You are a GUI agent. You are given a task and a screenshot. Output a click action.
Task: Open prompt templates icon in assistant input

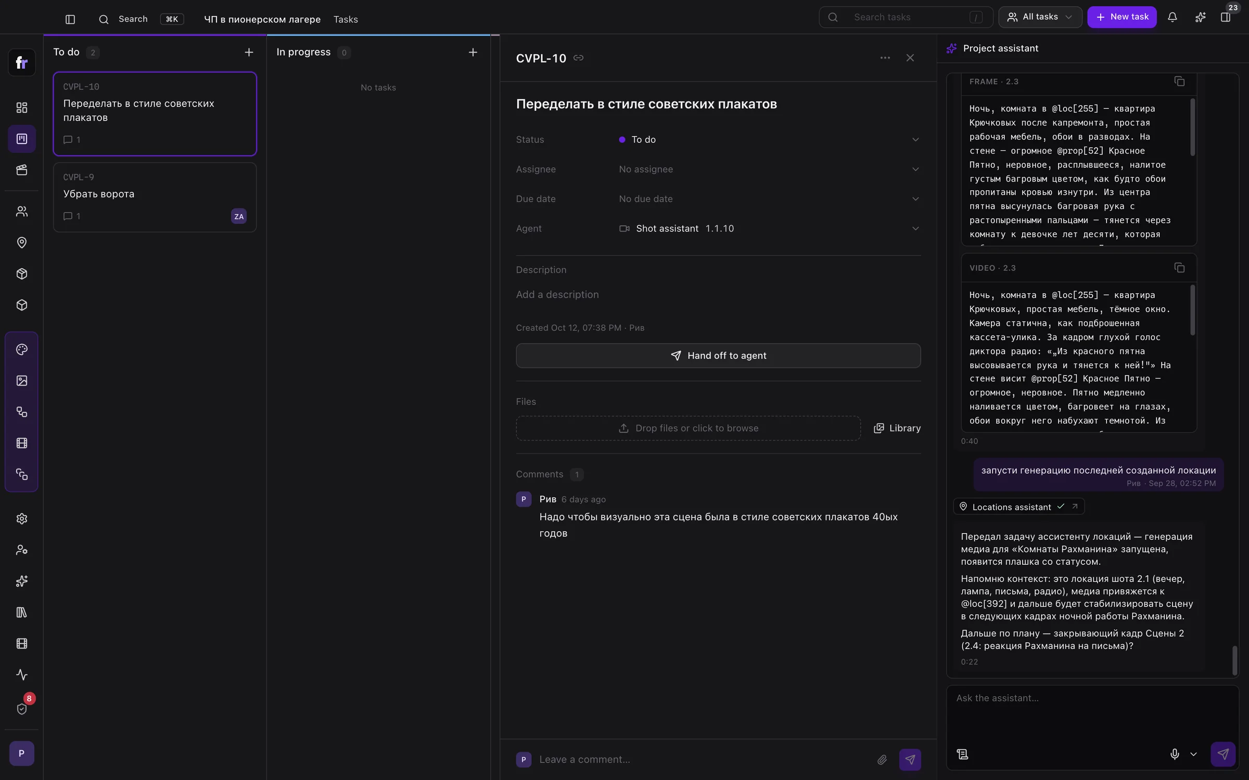point(962,754)
